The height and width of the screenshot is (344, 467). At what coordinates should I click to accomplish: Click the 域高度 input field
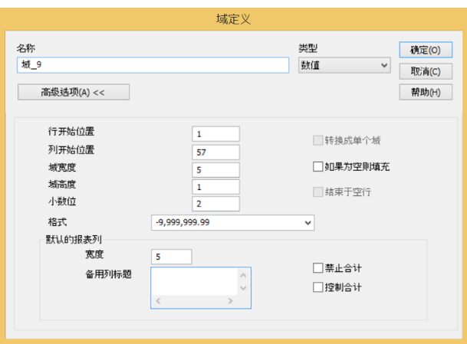coord(215,186)
